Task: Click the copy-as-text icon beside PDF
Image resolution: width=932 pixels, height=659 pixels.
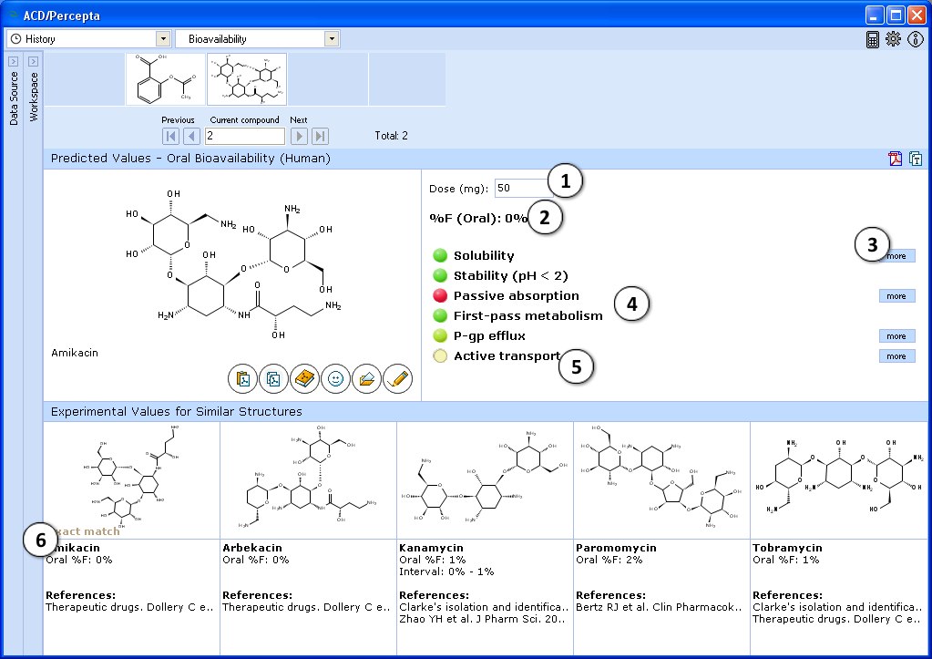Action: (916, 159)
